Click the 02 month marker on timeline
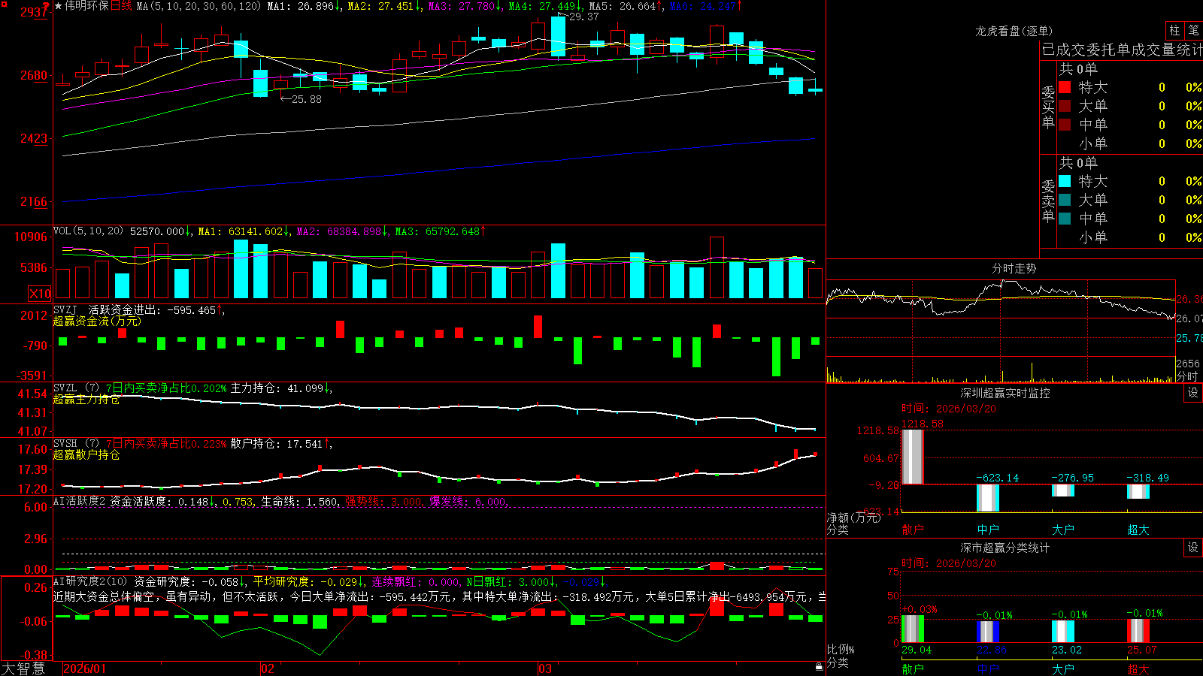Screen dimensions: 1203x676 268,668
